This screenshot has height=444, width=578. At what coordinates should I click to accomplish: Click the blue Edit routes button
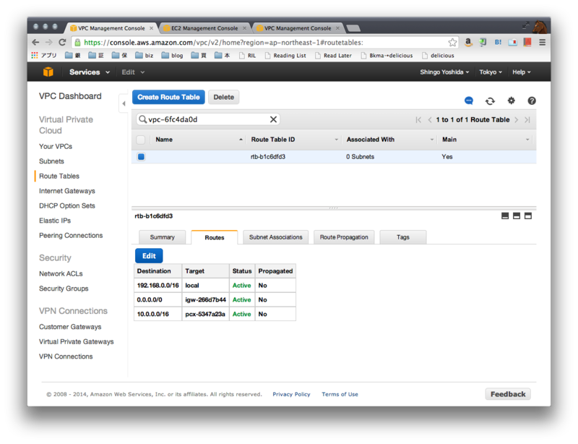149,256
